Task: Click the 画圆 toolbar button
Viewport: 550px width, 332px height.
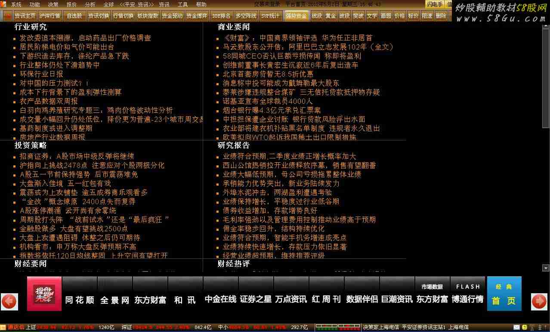Action: tap(386, 16)
